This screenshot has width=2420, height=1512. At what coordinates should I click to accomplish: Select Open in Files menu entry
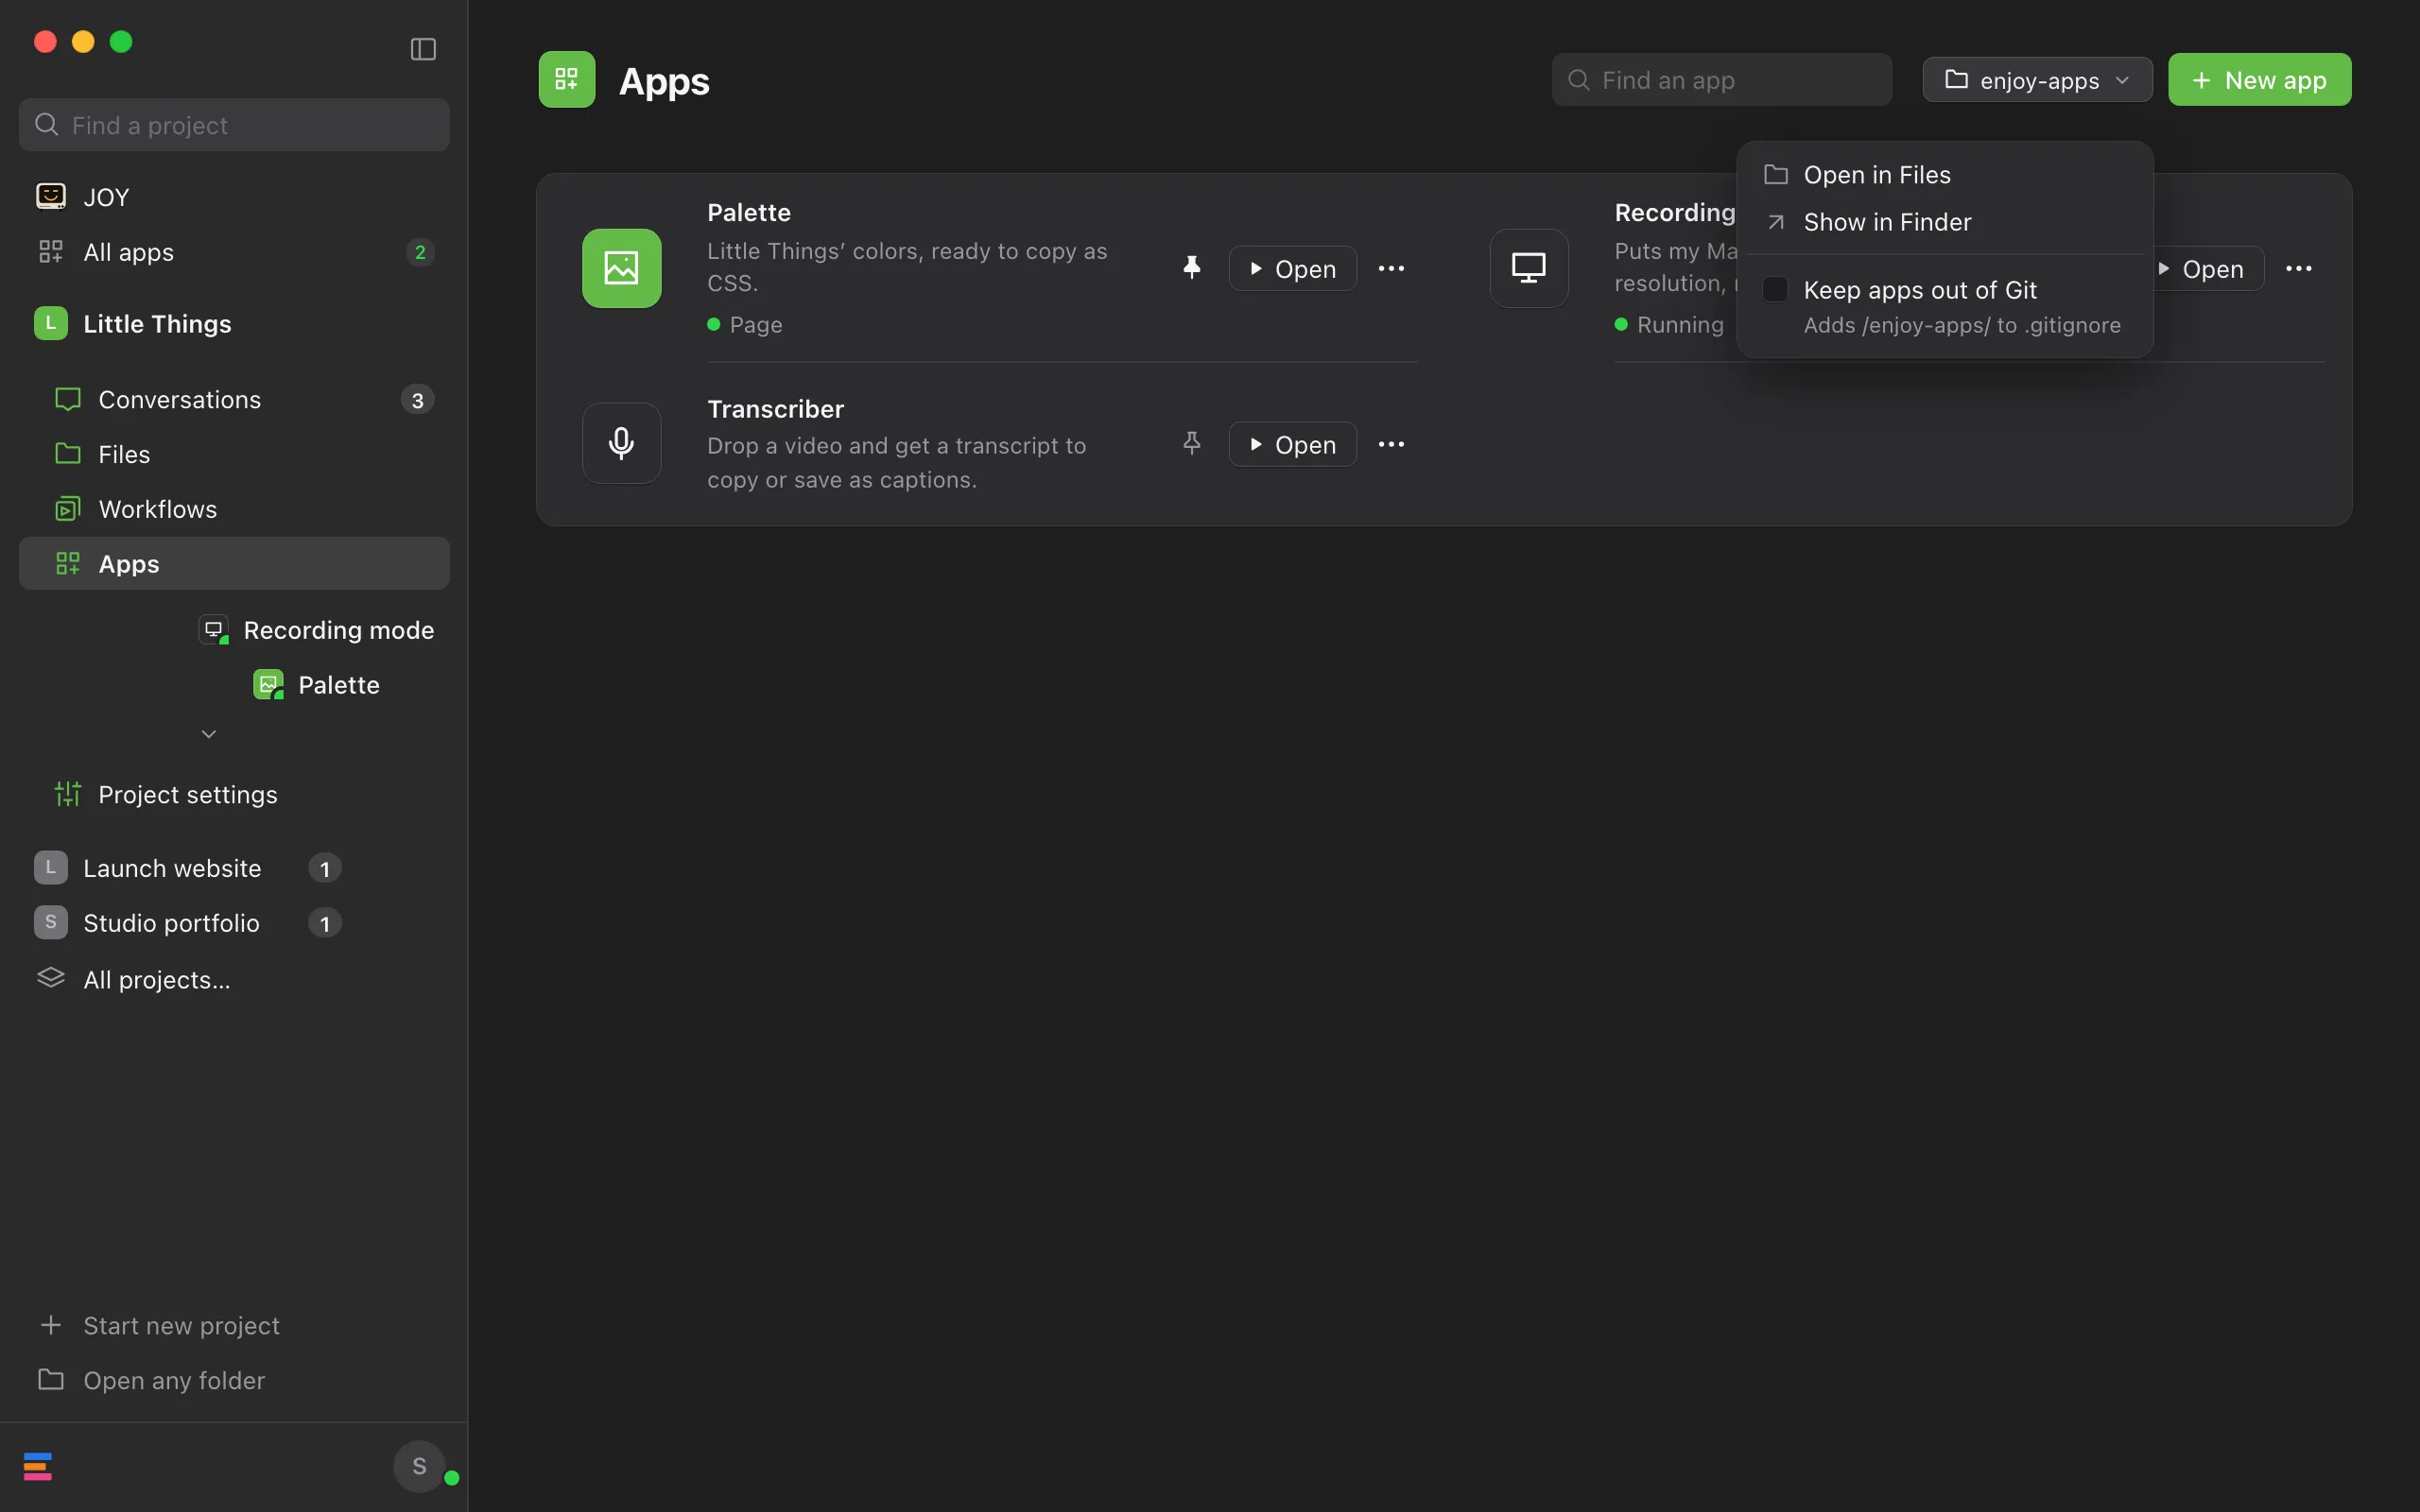(x=1945, y=175)
